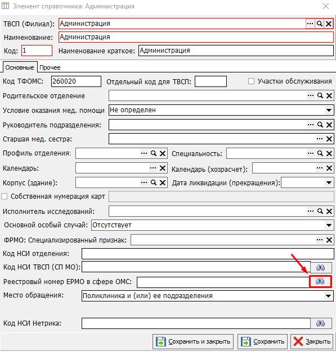Search in ТВСП (Филиал) field

[319, 24]
